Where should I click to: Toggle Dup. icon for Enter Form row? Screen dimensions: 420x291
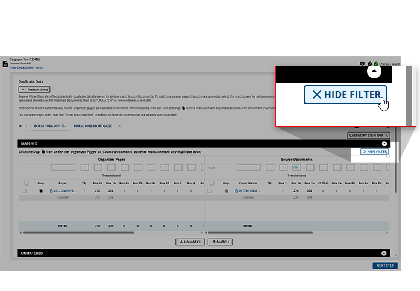click(x=227, y=191)
